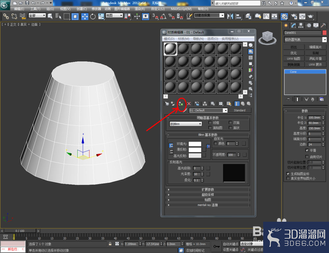This screenshot has width=329, height=253.
Task: Click the 环境光 ambient color swatch
Action: (195, 144)
